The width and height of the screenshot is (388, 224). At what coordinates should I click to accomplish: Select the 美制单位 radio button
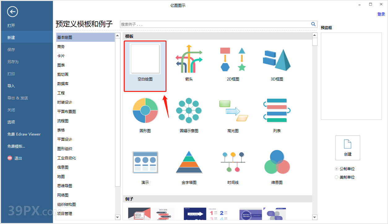(x=337, y=177)
